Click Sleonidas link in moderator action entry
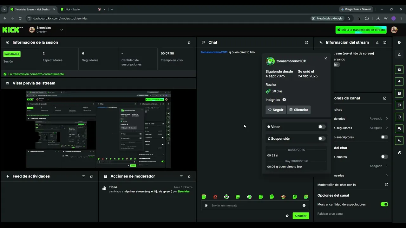 (x=183, y=192)
